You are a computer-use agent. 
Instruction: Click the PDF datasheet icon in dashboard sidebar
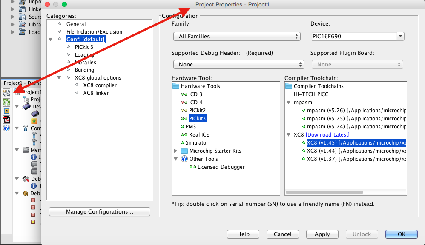coord(6,120)
